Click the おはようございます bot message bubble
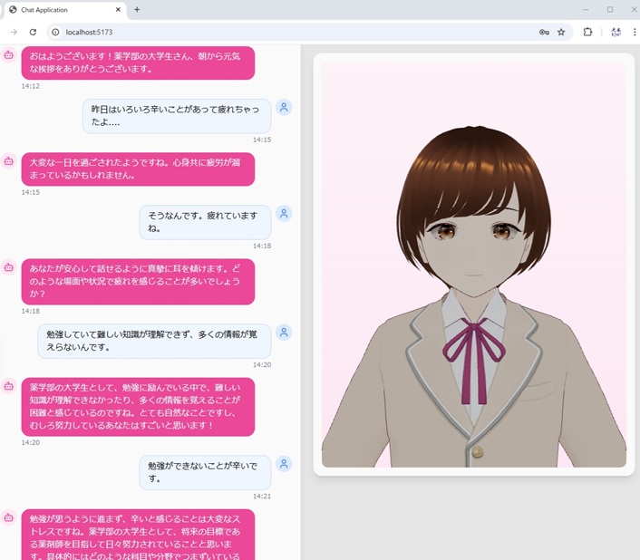640x560 pixels. [137, 63]
